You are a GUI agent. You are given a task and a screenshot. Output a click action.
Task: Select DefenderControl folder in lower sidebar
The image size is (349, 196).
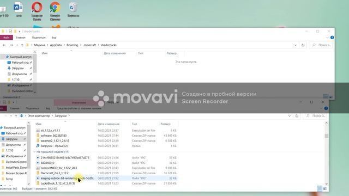pyautogui.click(x=16, y=162)
